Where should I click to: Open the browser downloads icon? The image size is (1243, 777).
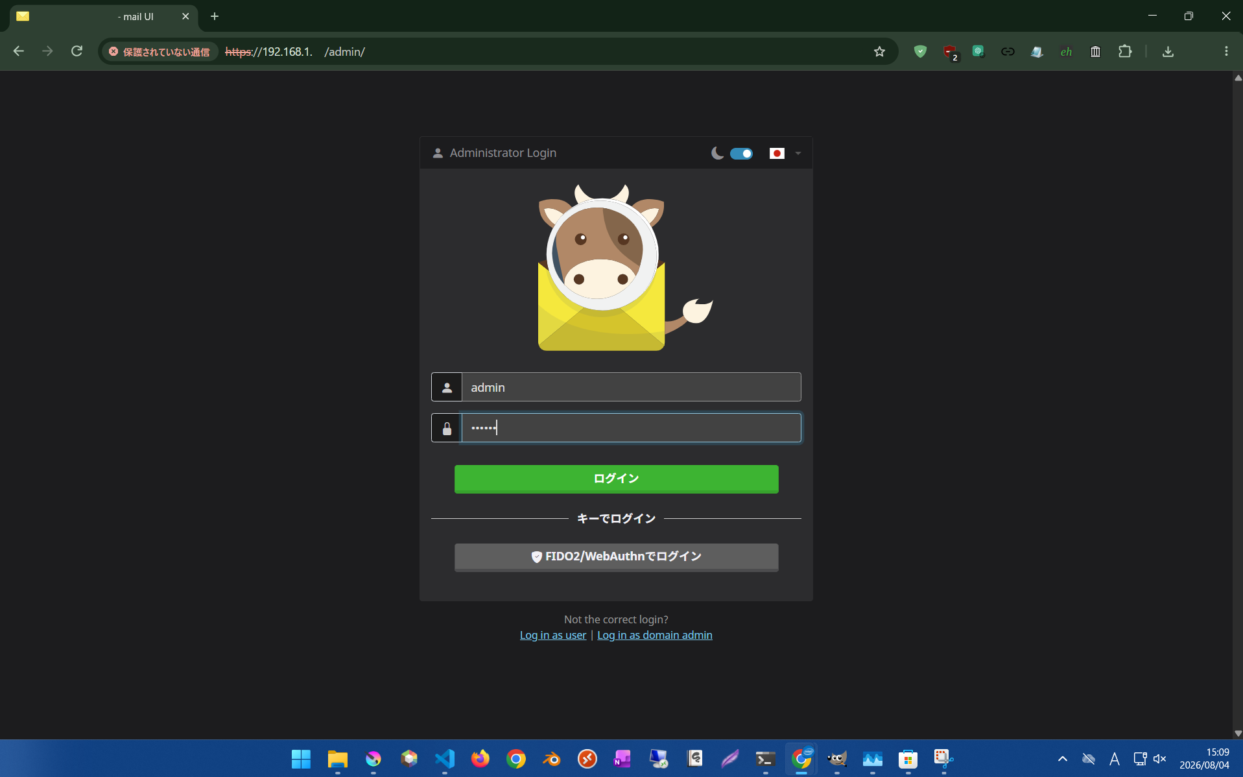click(1168, 52)
